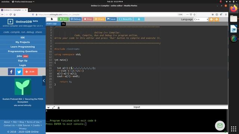This screenshot has width=239, height=134.
Task: Collapse the console with down chevron
Action: [48, 108]
